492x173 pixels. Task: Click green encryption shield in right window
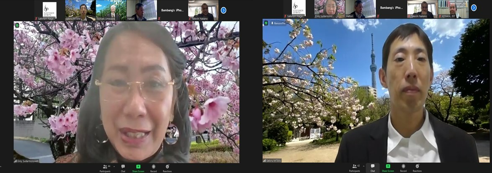click(266, 23)
